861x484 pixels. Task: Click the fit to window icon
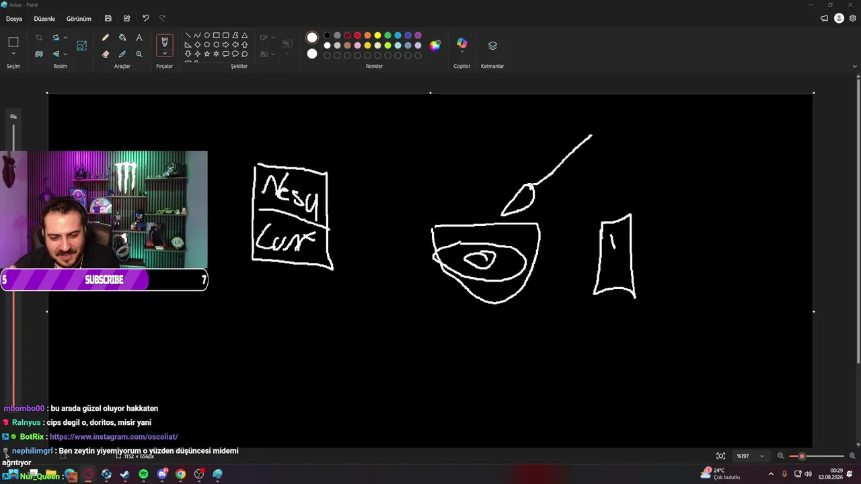tap(720, 456)
